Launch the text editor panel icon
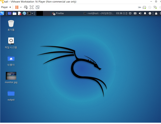161x124 pixels. click(x=19, y=13)
